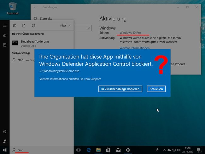The height and width of the screenshot is (154, 205).
Task: Click the OneDrive cloud tray icon
Action: [169, 150]
